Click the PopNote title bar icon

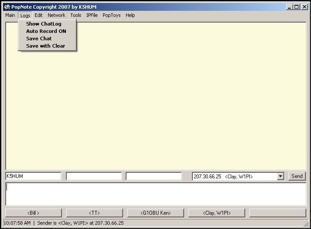click(7, 7)
